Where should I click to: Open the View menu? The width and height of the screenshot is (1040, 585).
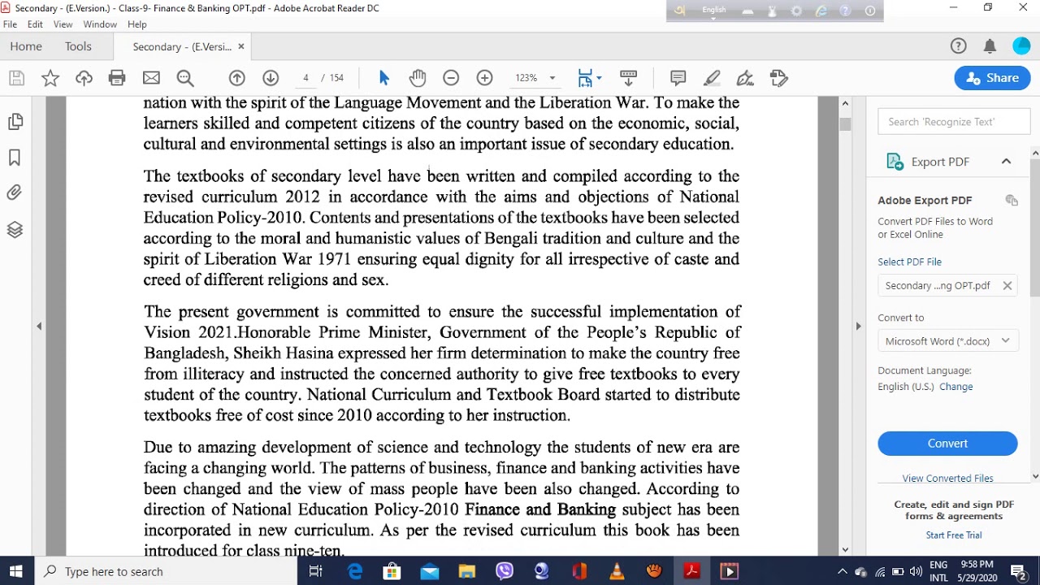point(63,24)
